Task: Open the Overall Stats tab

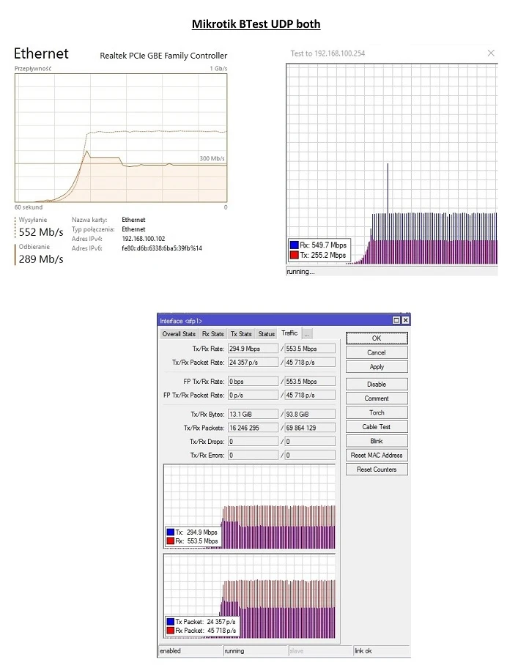Action: tap(179, 334)
